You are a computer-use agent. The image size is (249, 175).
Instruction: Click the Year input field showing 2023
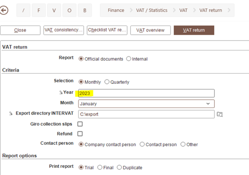click(x=146, y=93)
